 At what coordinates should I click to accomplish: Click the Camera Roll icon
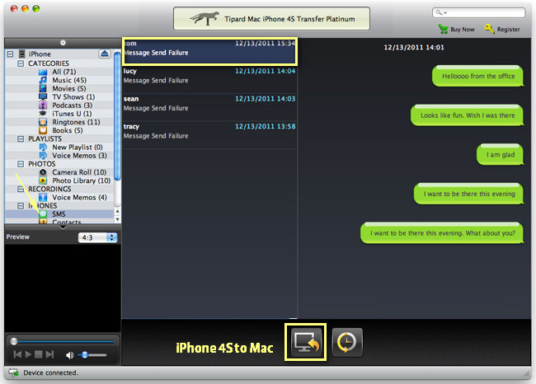coord(43,172)
